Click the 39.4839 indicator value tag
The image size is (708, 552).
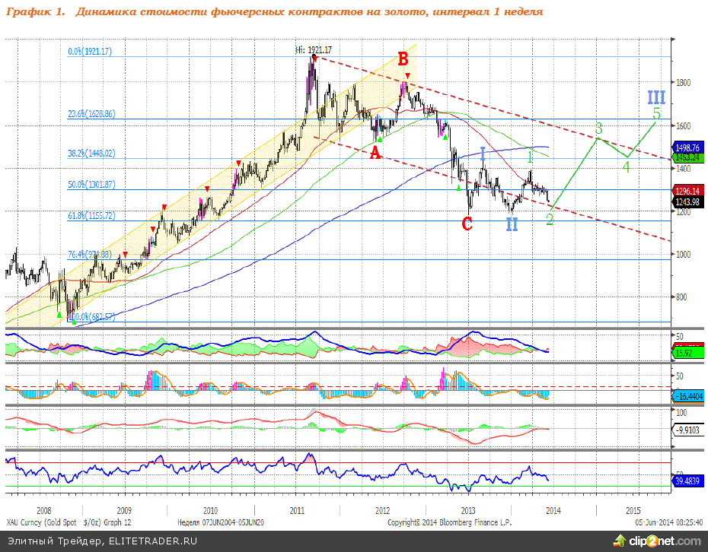688,481
